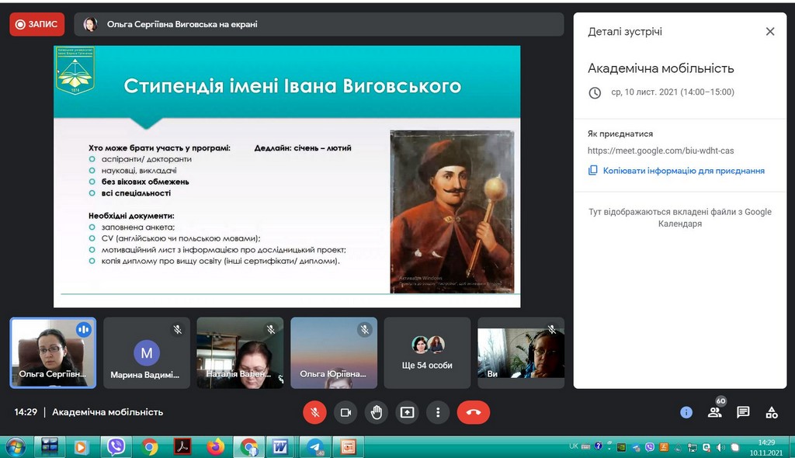Leave the call with the red button
Screen dimensions: 795x458
click(474, 412)
